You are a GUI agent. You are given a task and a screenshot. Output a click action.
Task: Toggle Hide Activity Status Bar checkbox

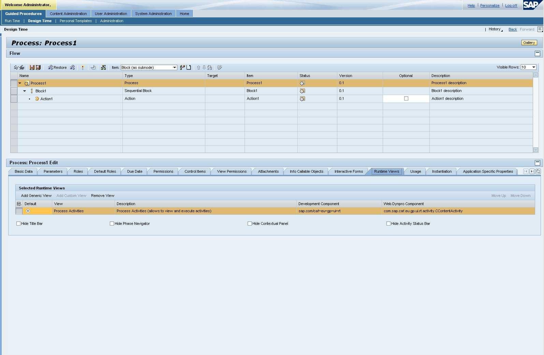388,223
